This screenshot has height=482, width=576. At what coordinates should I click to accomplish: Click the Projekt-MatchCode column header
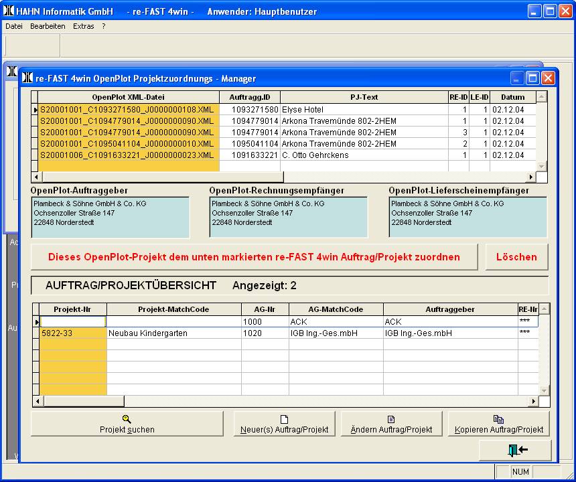(173, 309)
